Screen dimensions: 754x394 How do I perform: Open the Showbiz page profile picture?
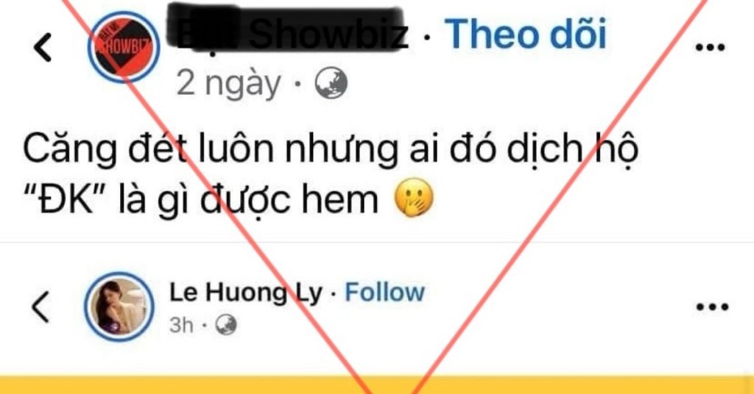point(123,46)
